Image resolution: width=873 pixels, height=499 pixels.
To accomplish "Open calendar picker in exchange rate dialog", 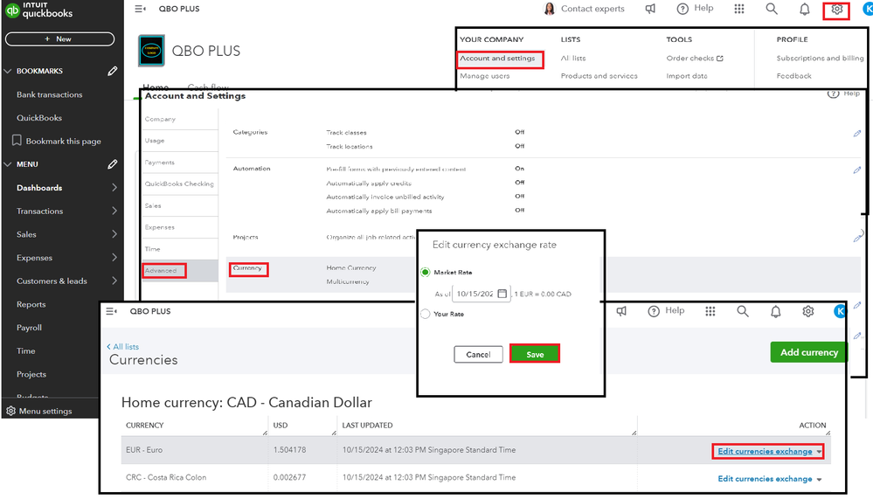I will pyautogui.click(x=502, y=294).
